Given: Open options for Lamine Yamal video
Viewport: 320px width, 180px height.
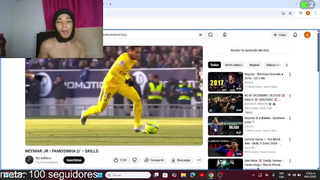Looking at the screenshot, I should tap(290, 139).
